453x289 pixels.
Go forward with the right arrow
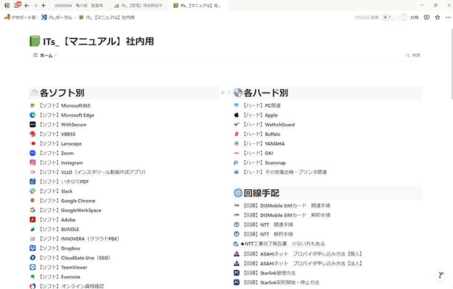35,5
